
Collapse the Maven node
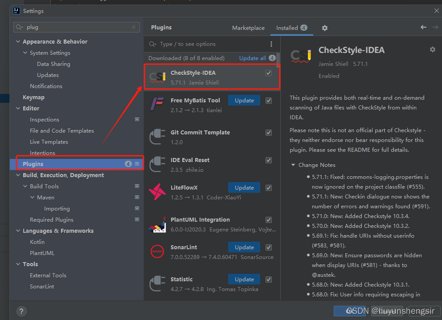pyautogui.click(x=32, y=197)
